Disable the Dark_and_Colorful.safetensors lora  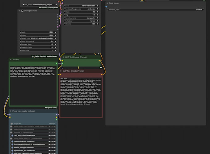point(12,136)
